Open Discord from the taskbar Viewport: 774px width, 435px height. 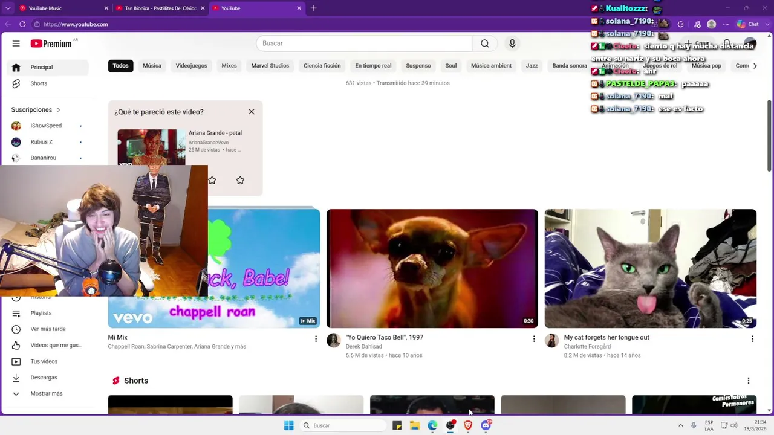coord(486,425)
